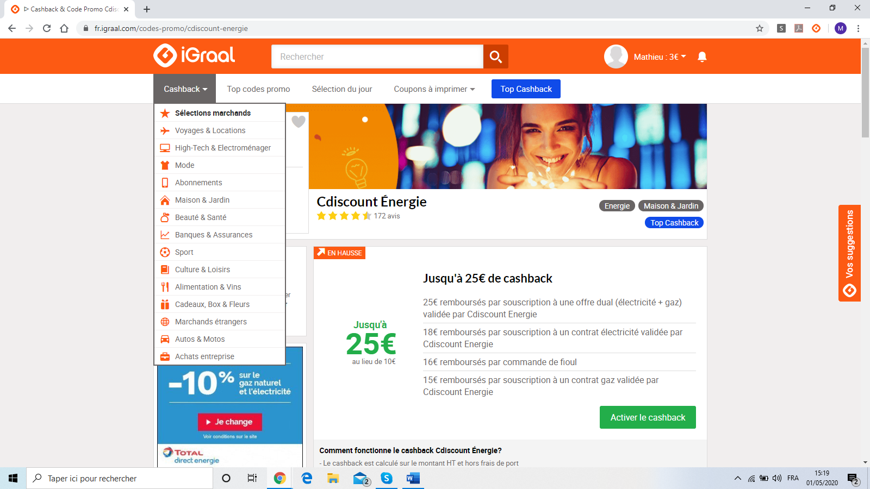Show hidden system tray icons
This screenshot has width=870, height=489.
click(738, 478)
